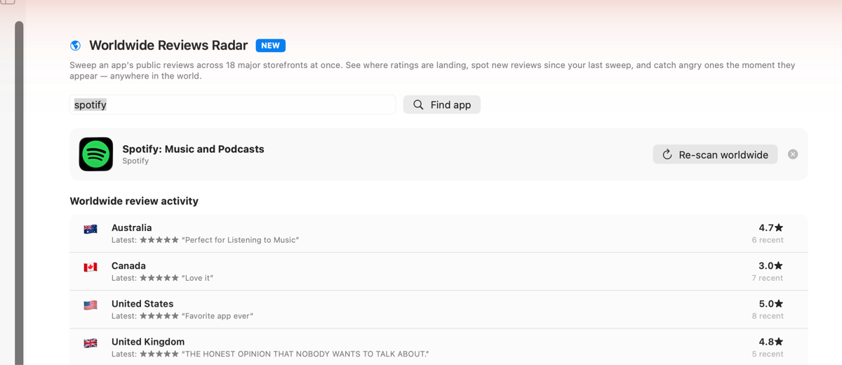
Task: Click the "Worldwide review activity" heading
Action: (x=134, y=201)
